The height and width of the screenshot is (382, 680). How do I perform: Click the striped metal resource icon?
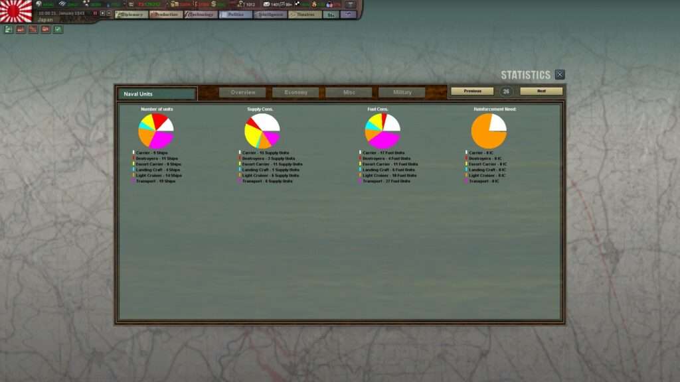[x=62, y=4]
